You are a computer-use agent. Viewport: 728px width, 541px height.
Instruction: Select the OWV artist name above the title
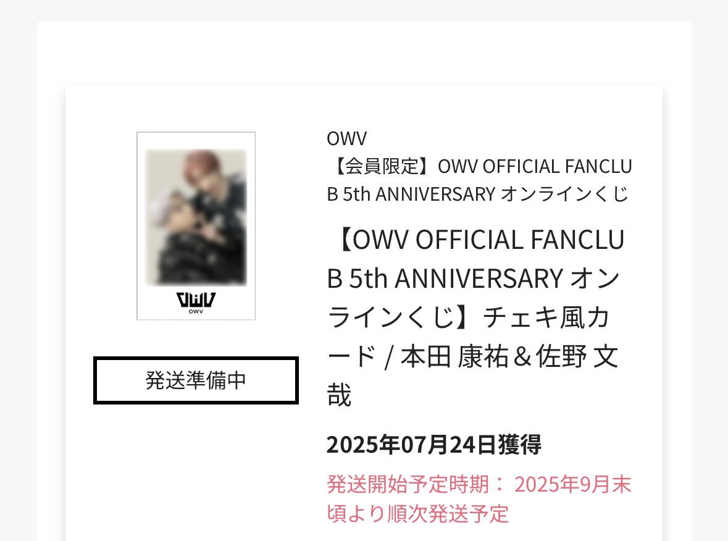point(347,138)
